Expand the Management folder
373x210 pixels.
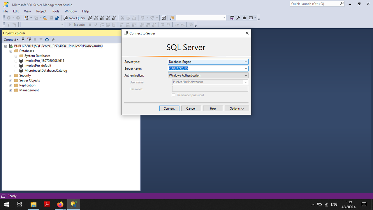pyautogui.click(x=11, y=91)
